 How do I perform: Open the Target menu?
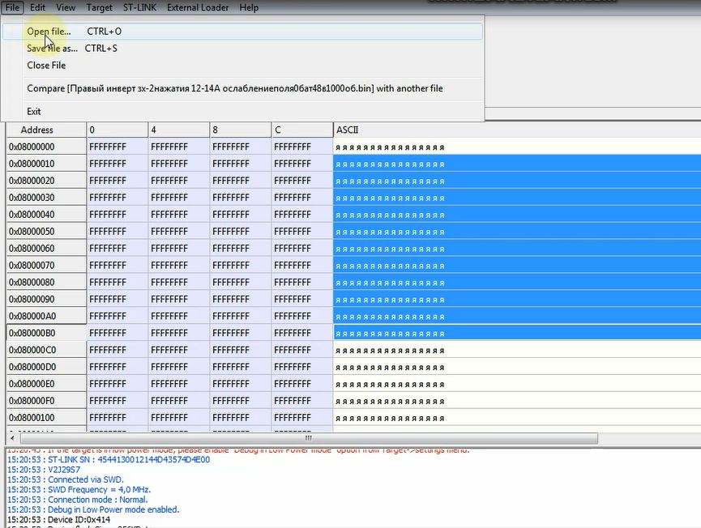[99, 7]
